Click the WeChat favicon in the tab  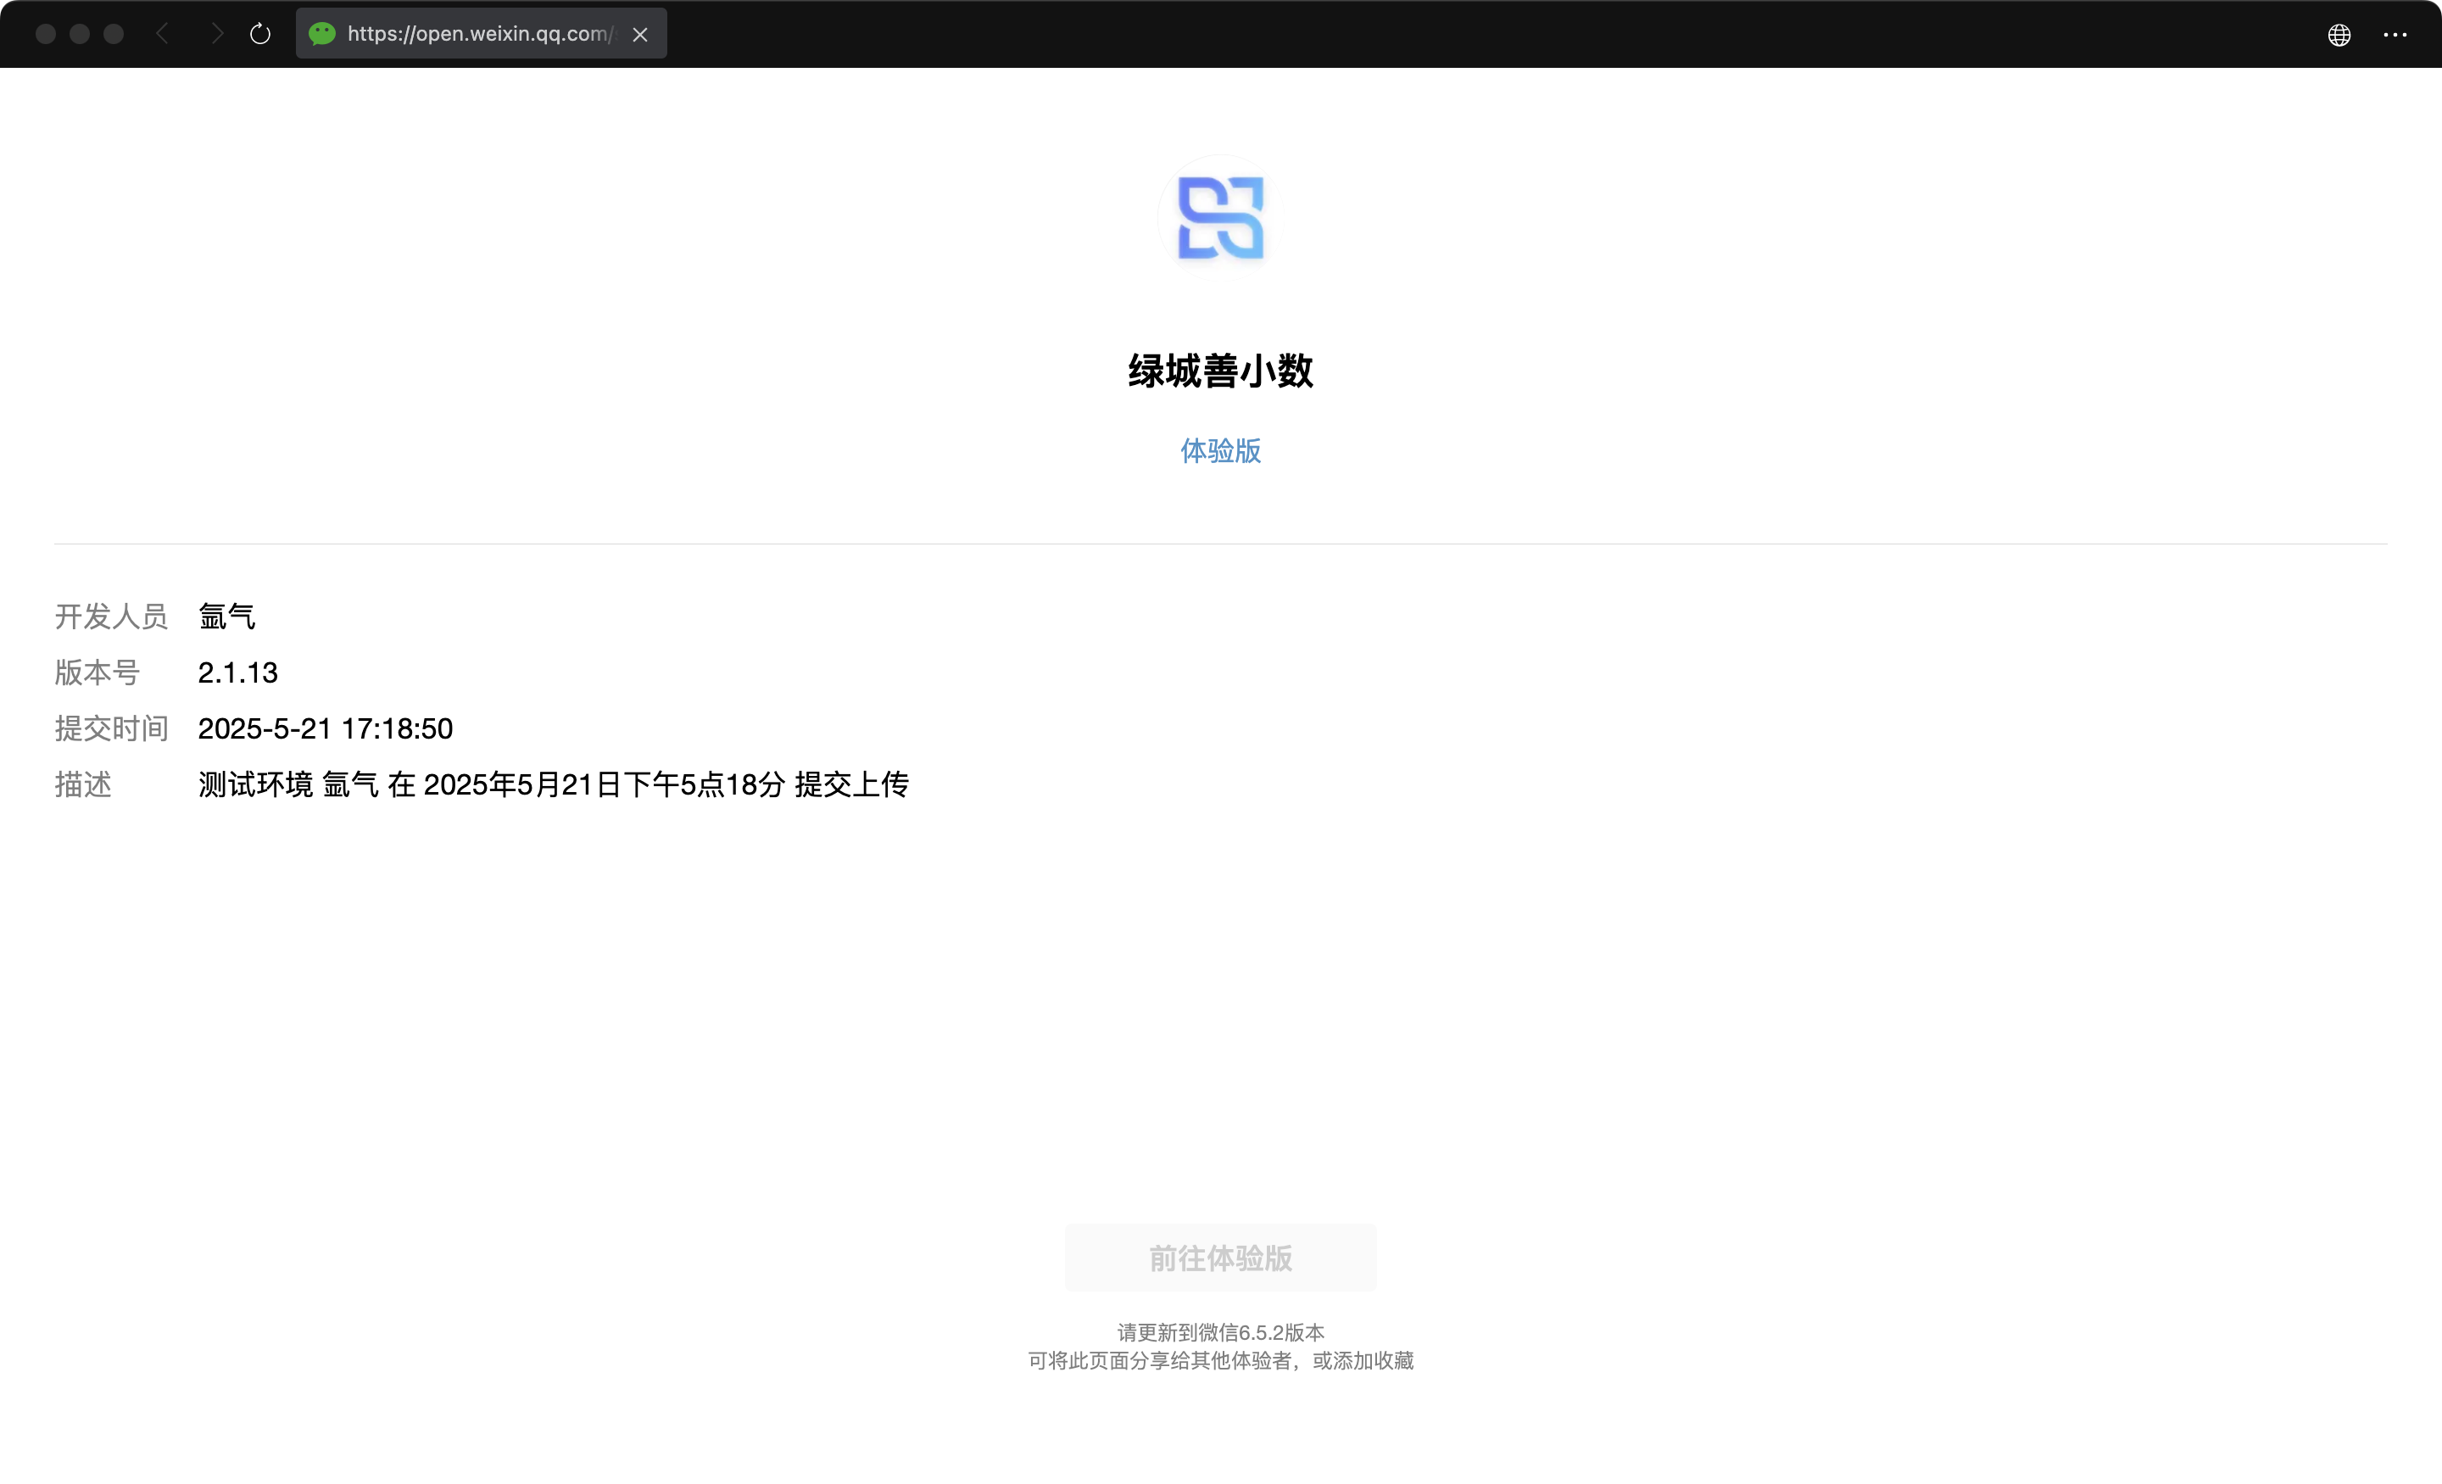coord(322,34)
